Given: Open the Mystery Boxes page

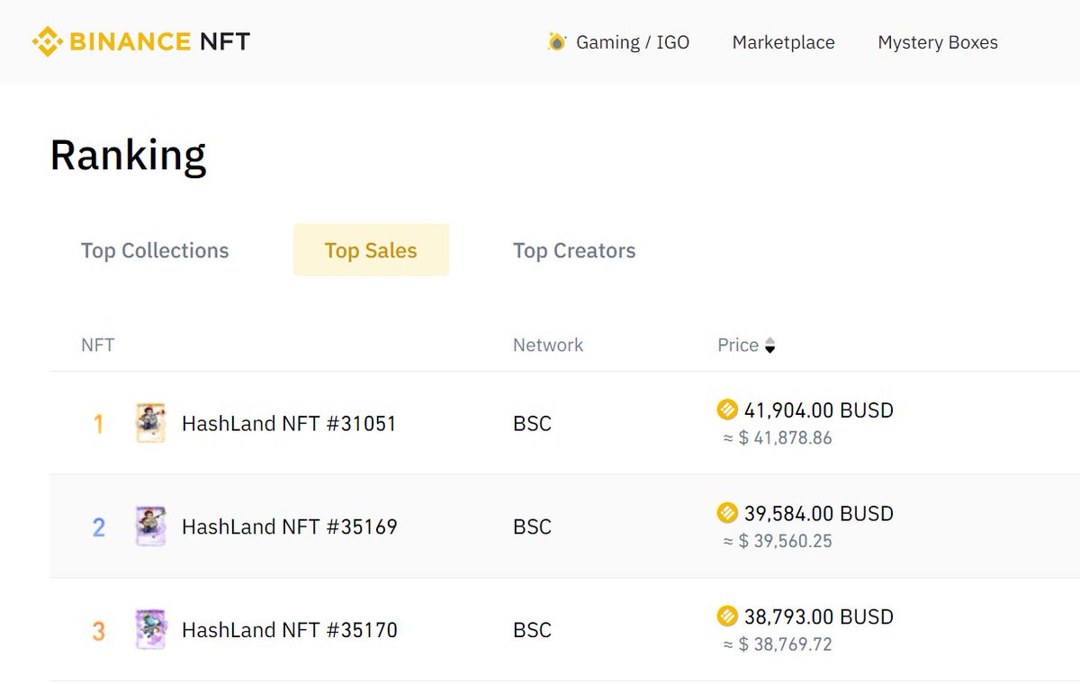Looking at the screenshot, I should click(938, 42).
